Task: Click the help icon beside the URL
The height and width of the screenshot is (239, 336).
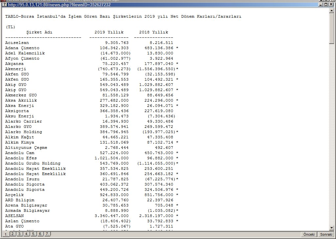Action: (x=4, y=5)
